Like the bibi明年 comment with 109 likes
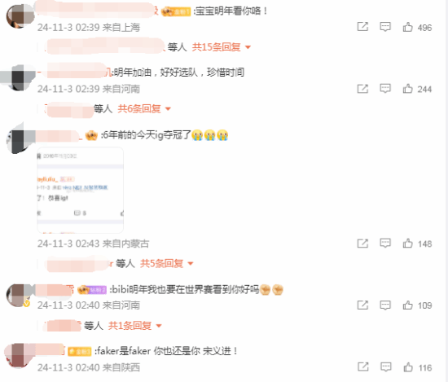 [x=408, y=305]
